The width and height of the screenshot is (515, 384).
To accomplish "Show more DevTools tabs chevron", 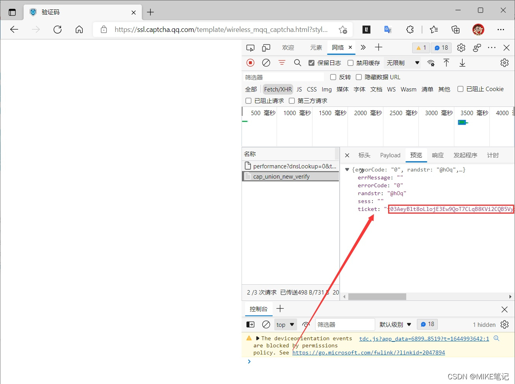I will coord(363,48).
